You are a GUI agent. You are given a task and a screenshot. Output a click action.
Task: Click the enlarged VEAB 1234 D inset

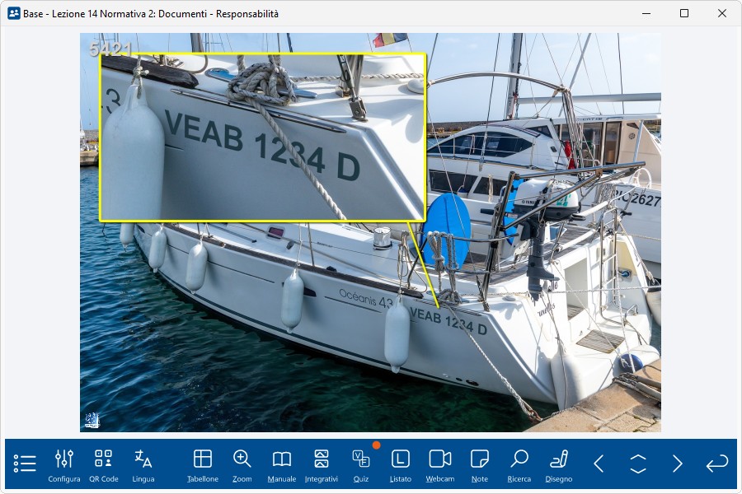262,137
